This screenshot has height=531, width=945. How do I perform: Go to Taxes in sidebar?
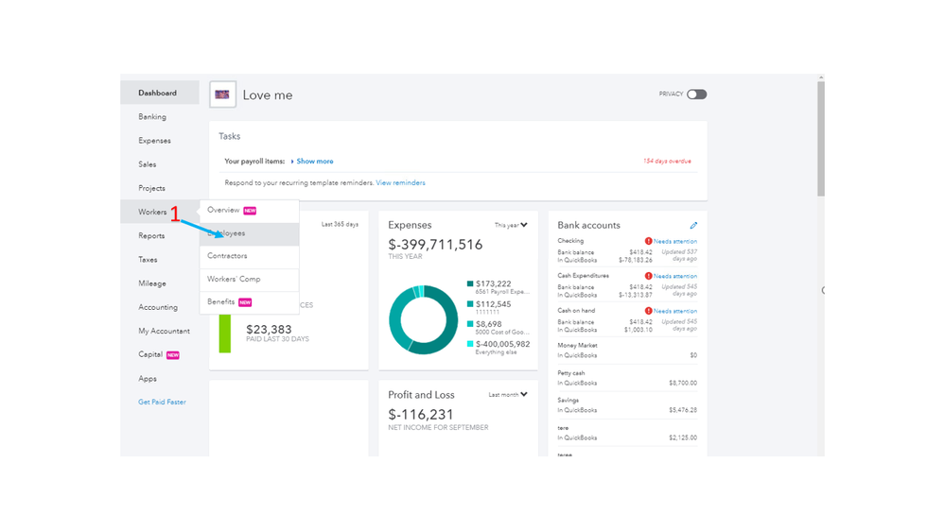coord(149,260)
